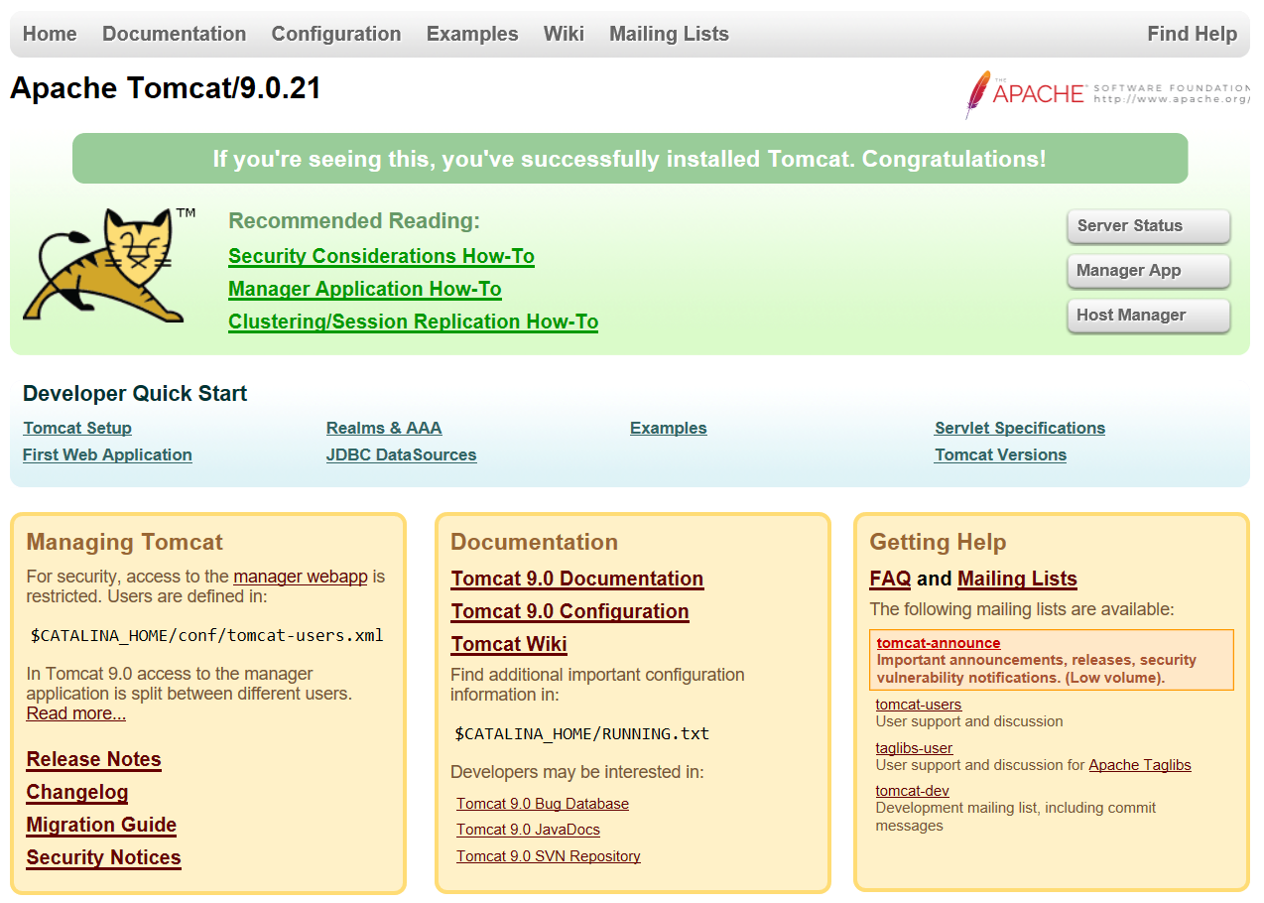Open the tomcat-users mailing list link

[x=918, y=705]
